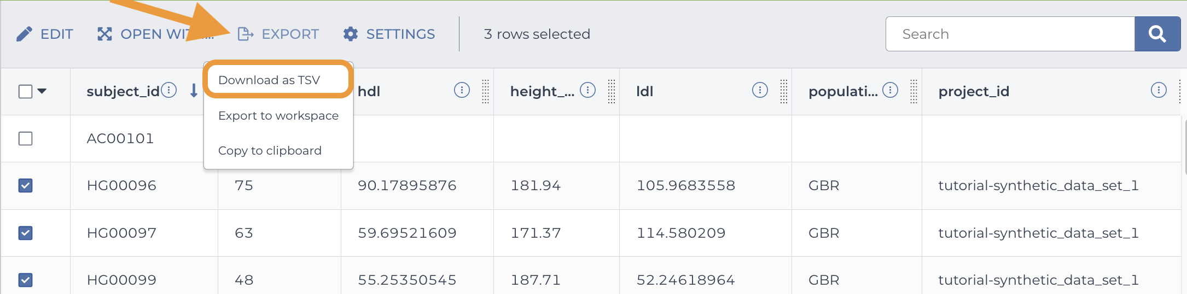Click the OPEN WITH expand-arrows icon

click(104, 34)
